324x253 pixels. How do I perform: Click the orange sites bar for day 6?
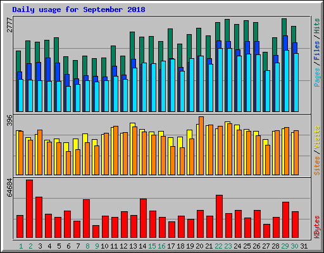point(68,163)
